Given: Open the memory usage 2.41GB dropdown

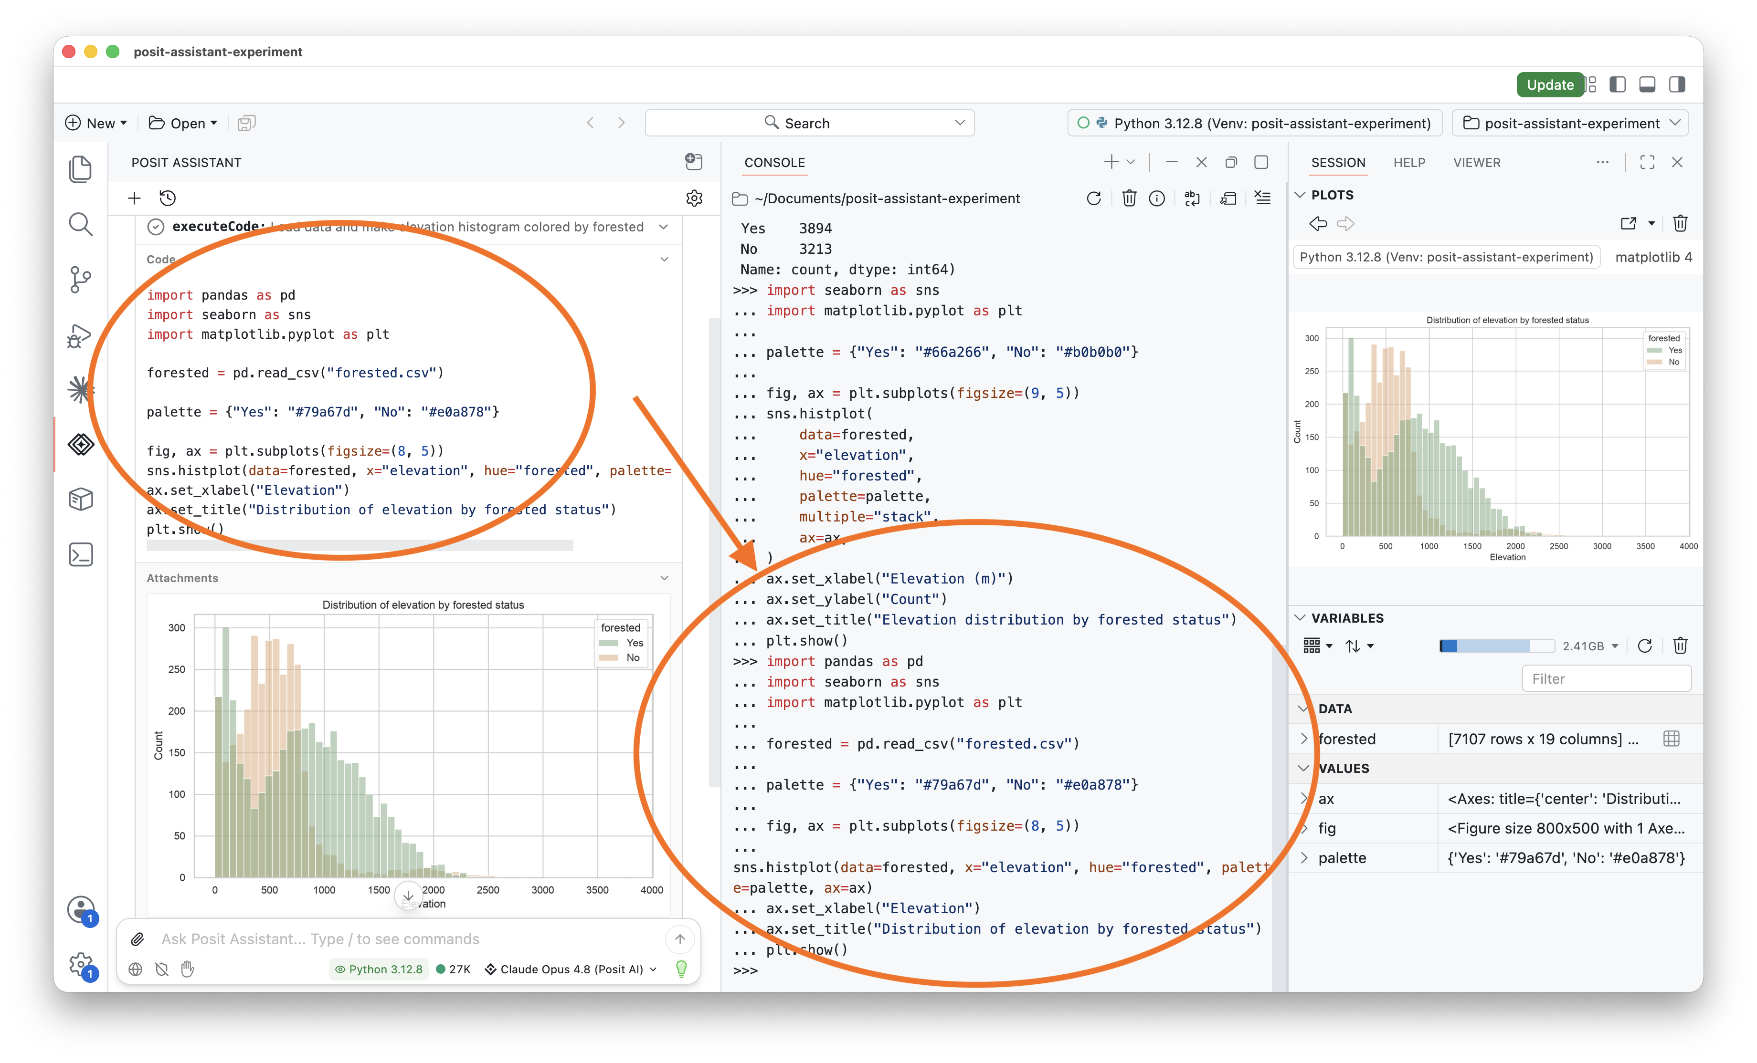Looking at the screenshot, I should 1590,646.
